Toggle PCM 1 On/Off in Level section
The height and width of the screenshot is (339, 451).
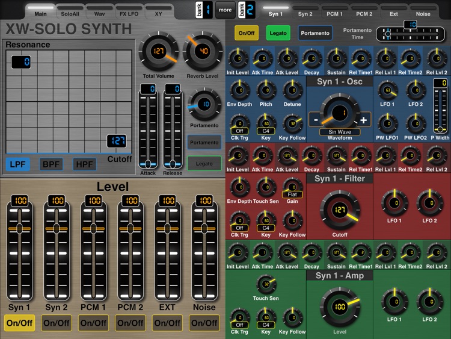tap(93, 323)
